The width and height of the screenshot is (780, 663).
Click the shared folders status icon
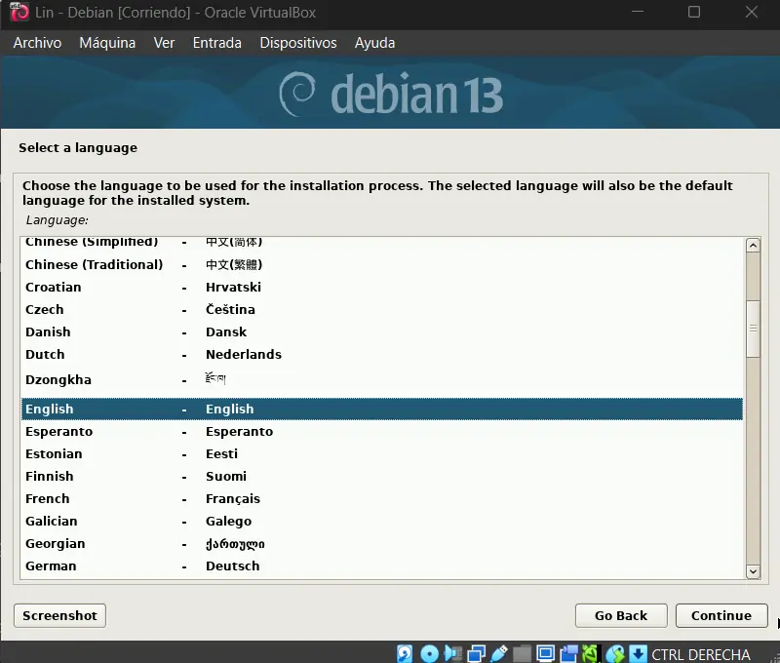[522, 653]
